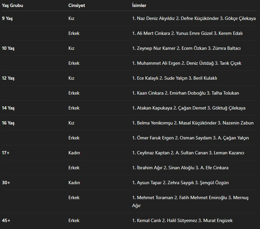The height and width of the screenshot is (229, 260).
Task: Click the "Cinsiyet" column header
Action: pyautogui.click(x=77, y=6)
